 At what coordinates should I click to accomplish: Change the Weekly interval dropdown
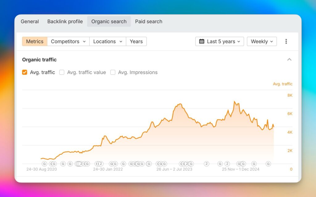point(262,41)
